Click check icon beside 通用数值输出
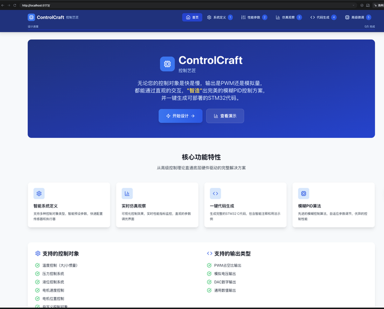Screen dimensions: 384x309 pyautogui.click(x=209, y=290)
